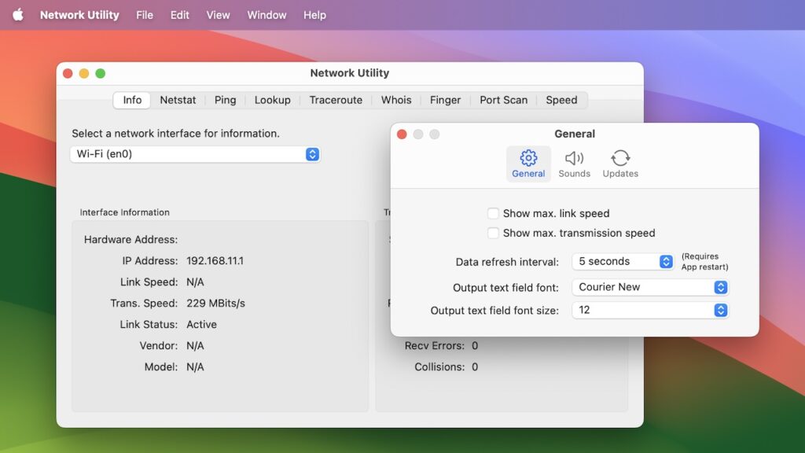Switch to the Traceroute tab
The image size is (805, 453).
point(336,100)
